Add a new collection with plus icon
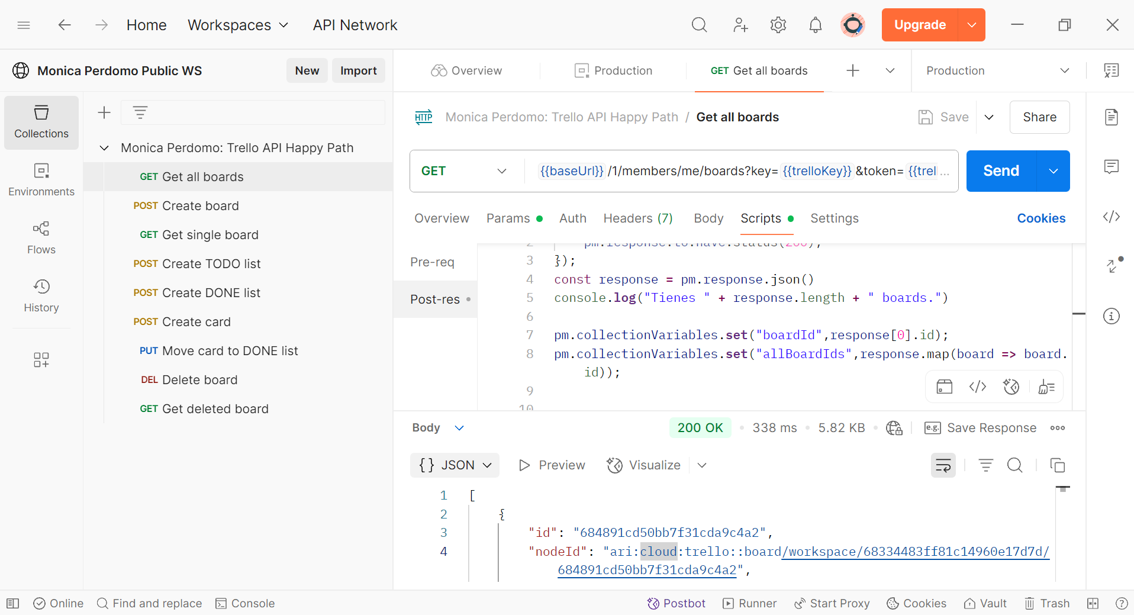 pyautogui.click(x=104, y=112)
